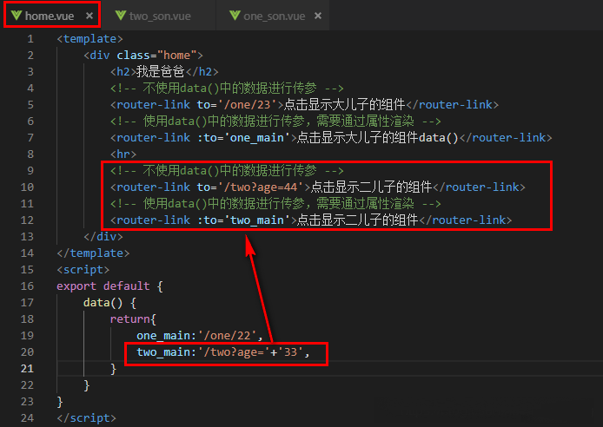Click the h2 text 我是爸爸
The height and width of the screenshot is (427, 603).
(x=161, y=72)
